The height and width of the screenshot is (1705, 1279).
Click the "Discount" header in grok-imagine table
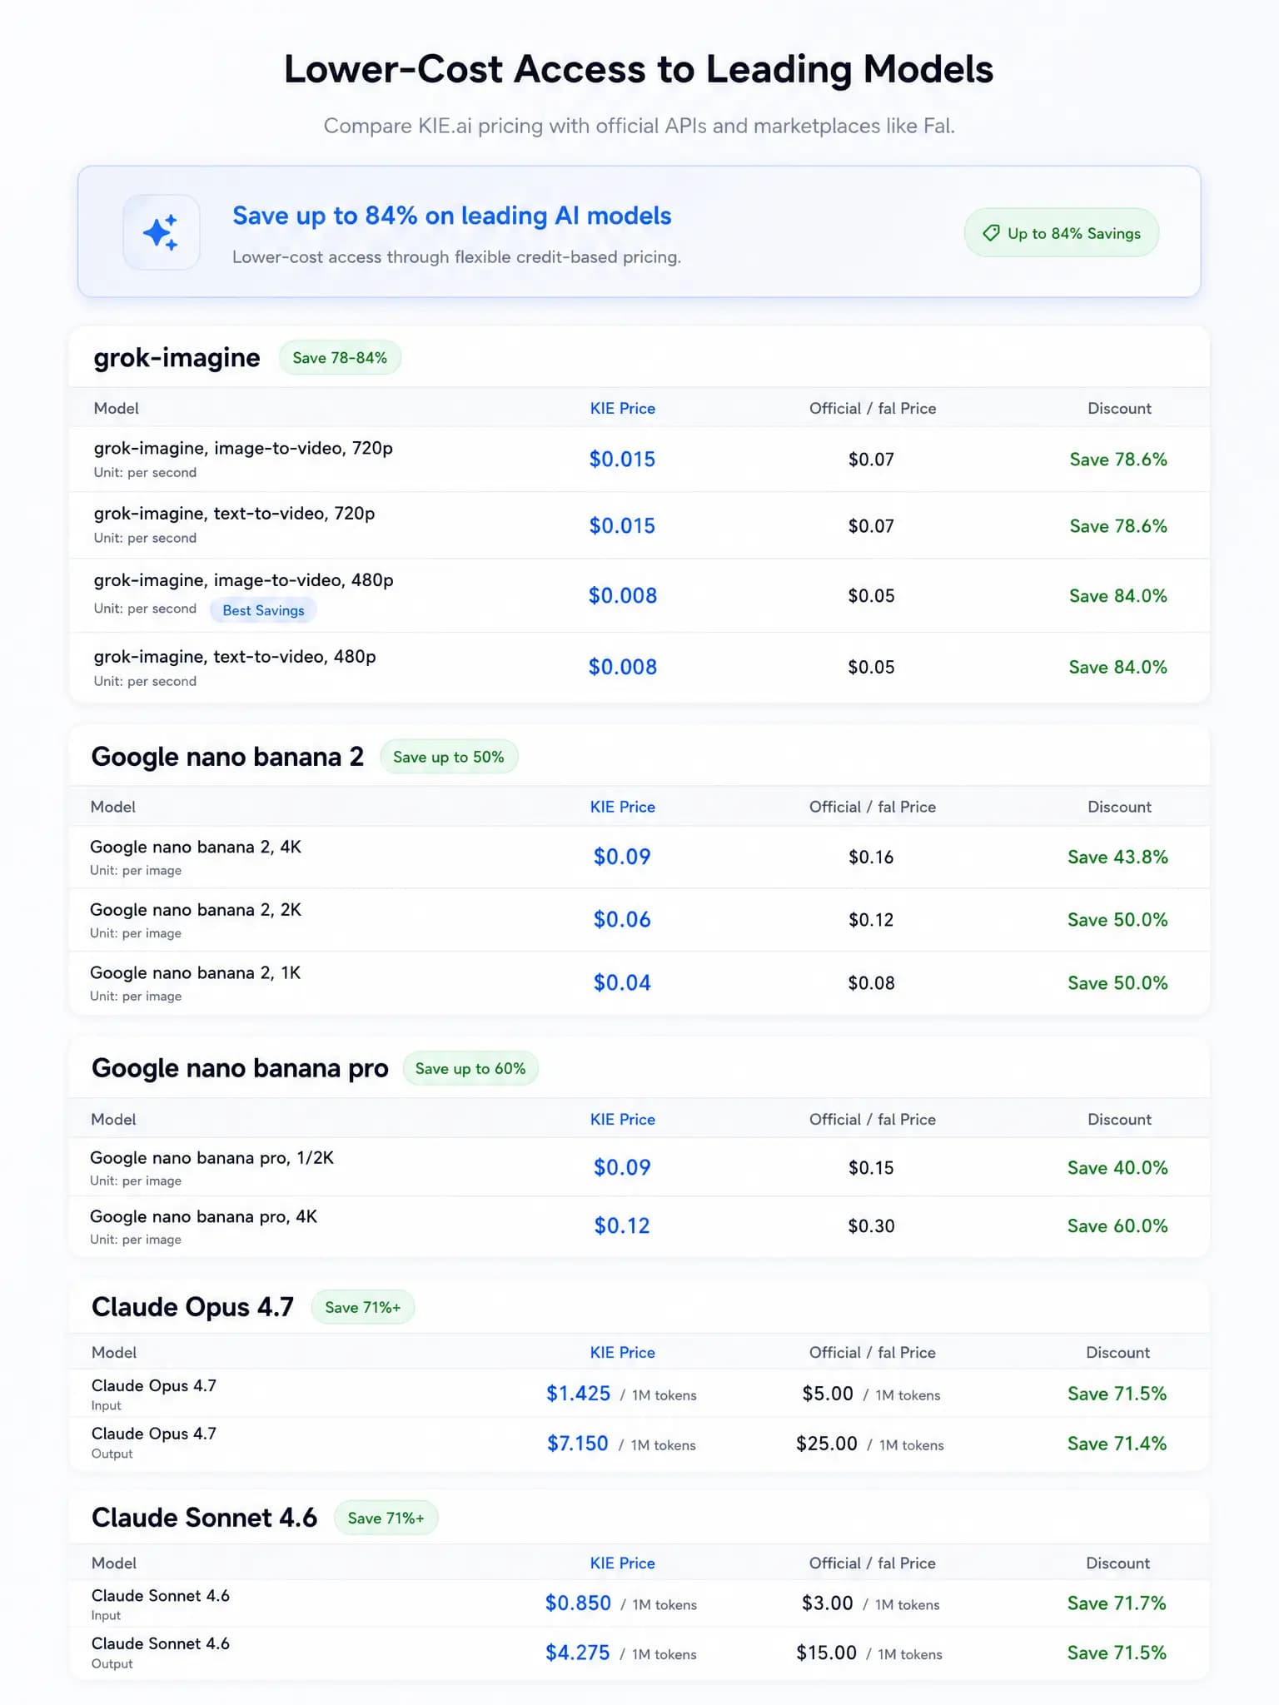pyautogui.click(x=1119, y=409)
